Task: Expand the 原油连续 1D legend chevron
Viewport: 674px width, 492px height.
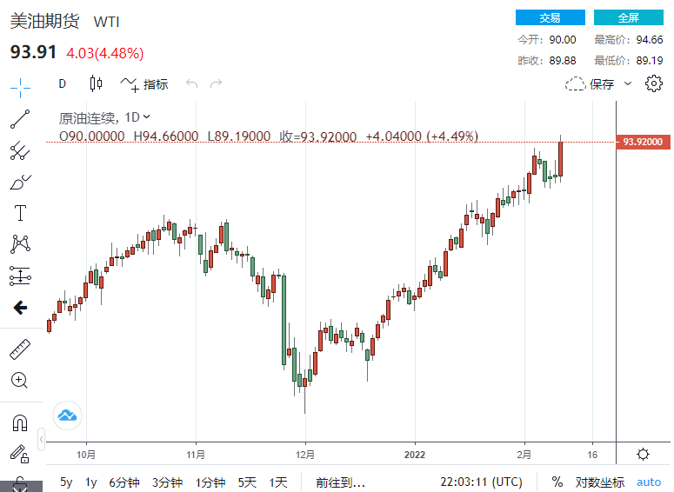Action: (x=146, y=116)
